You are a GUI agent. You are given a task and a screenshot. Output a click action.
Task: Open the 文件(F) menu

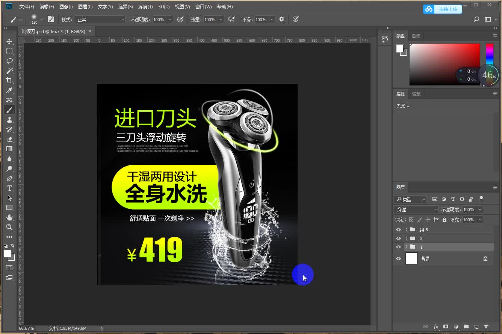pyautogui.click(x=26, y=7)
